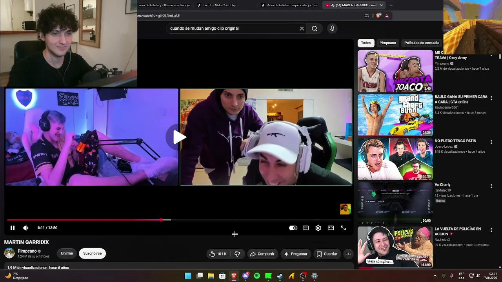Open options menu for Vs Charly video

[491, 186]
